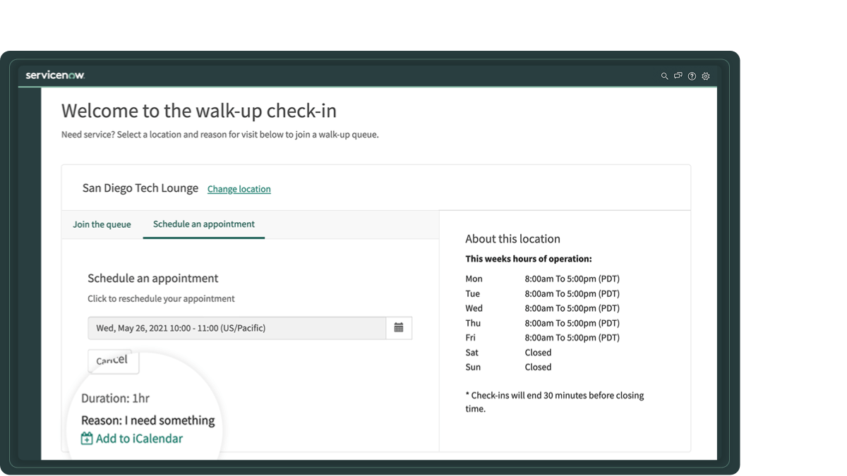Open the settings gear icon
The width and height of the screenshot is (847, 476).
(706, 75)
